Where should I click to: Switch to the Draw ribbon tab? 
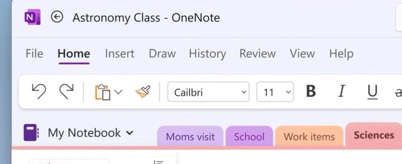162,54
